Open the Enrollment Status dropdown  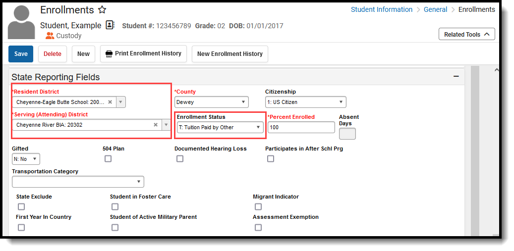click(x=220, y=127)
